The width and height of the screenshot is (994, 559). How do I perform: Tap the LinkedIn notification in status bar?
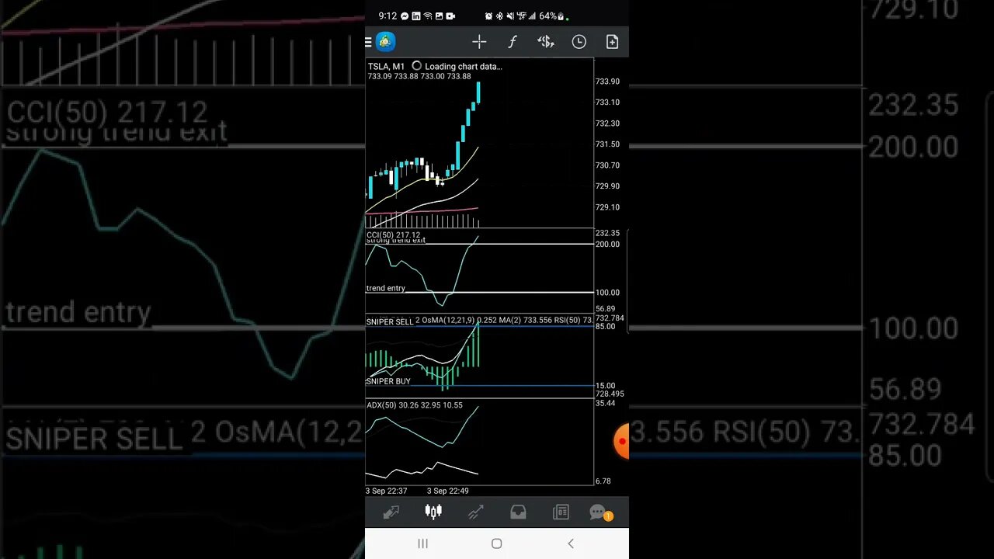point(416,16)
